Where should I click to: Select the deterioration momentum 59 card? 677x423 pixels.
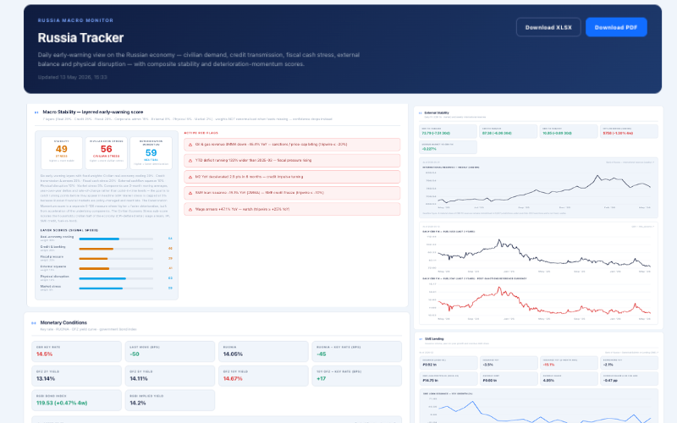(151, 153)
